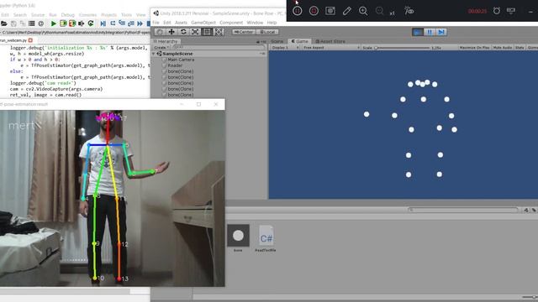Click Spyder's Debug file icon
Viewport: 538px width, 302px height.
click(x=103, y=23)
